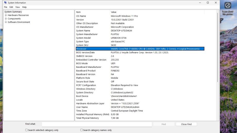Select the Secure Boot State row
The image size is (237, 133).
(140, 81)
